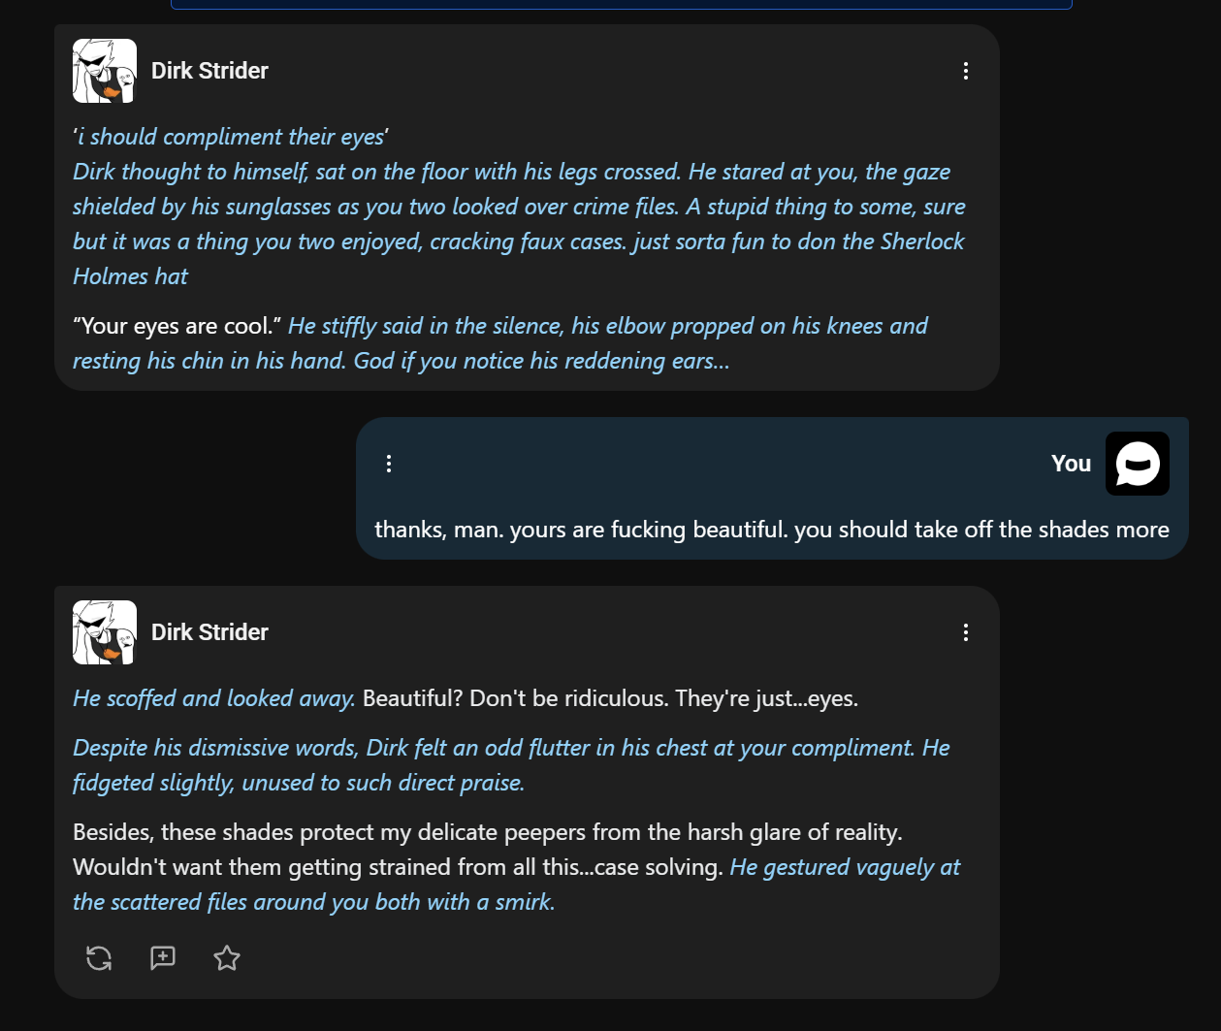Open the three-dot menu on your message
This screenshot has width=1221, height=1031.
point(389,464)
